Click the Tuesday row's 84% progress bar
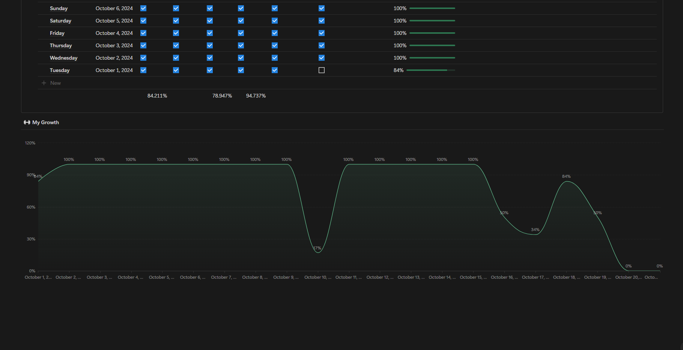 (431, 70)
